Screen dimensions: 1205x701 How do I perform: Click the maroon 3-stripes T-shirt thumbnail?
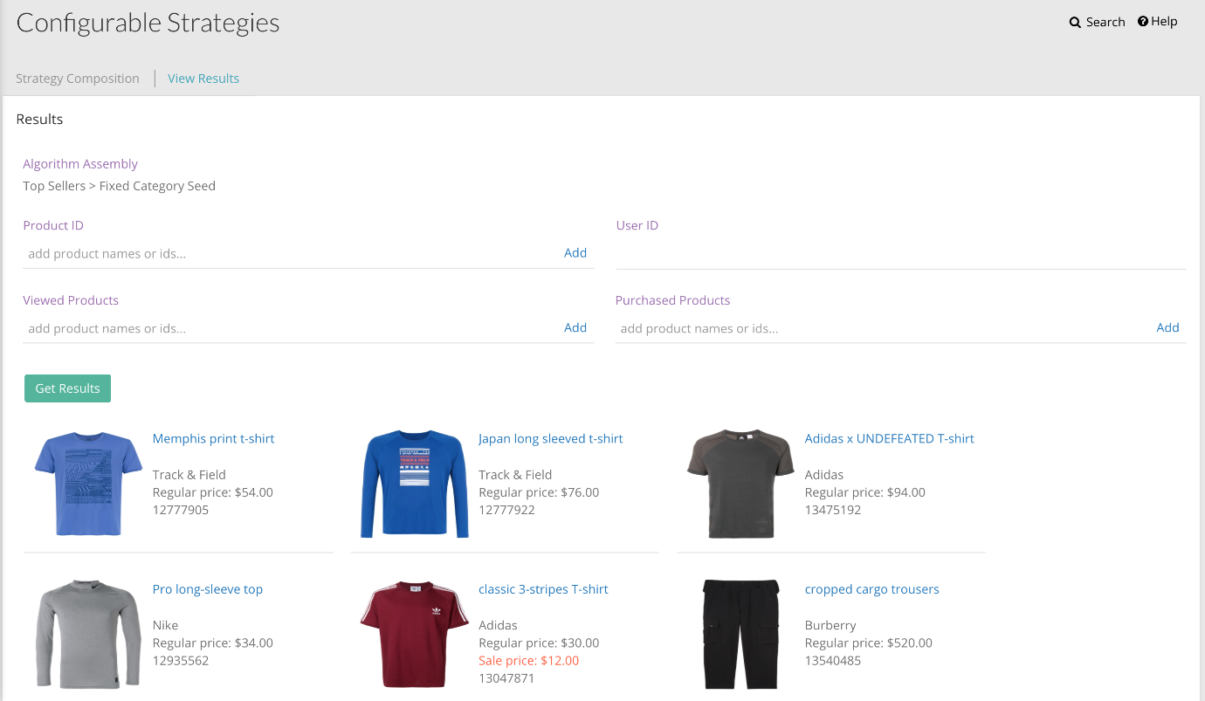(x=415, y=634)
